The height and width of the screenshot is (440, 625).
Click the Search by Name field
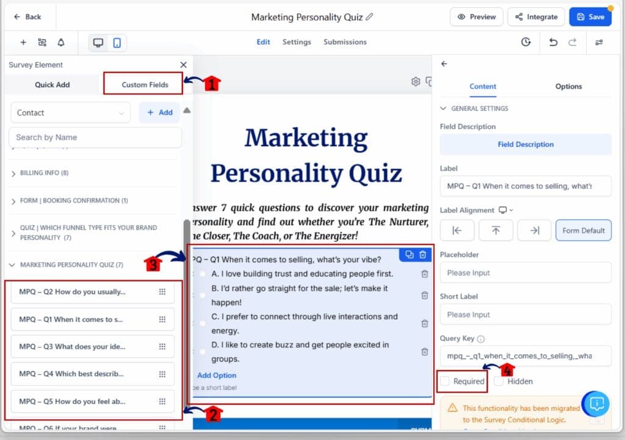coord(96,138)
